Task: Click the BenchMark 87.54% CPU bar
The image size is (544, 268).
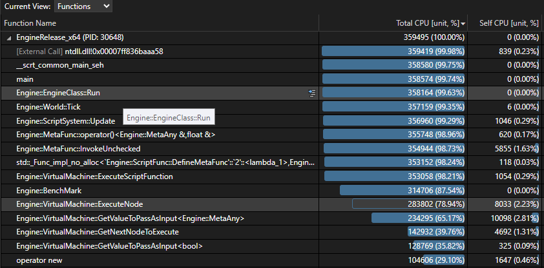Action: coord(402,190)
